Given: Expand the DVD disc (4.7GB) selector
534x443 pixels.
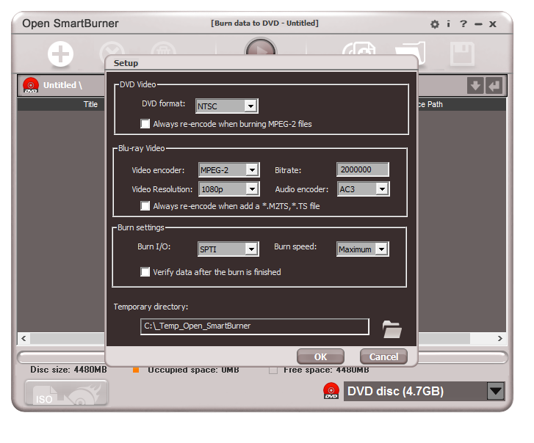Looking at the screenshot, I should 496,391.
